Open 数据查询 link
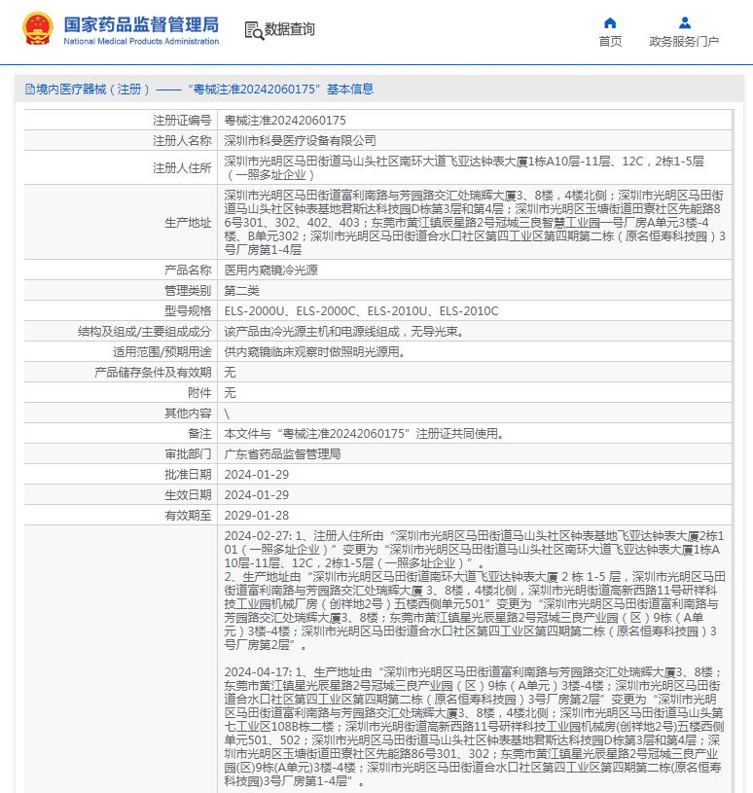Viewport: 753px width, 793px height. 290,29
